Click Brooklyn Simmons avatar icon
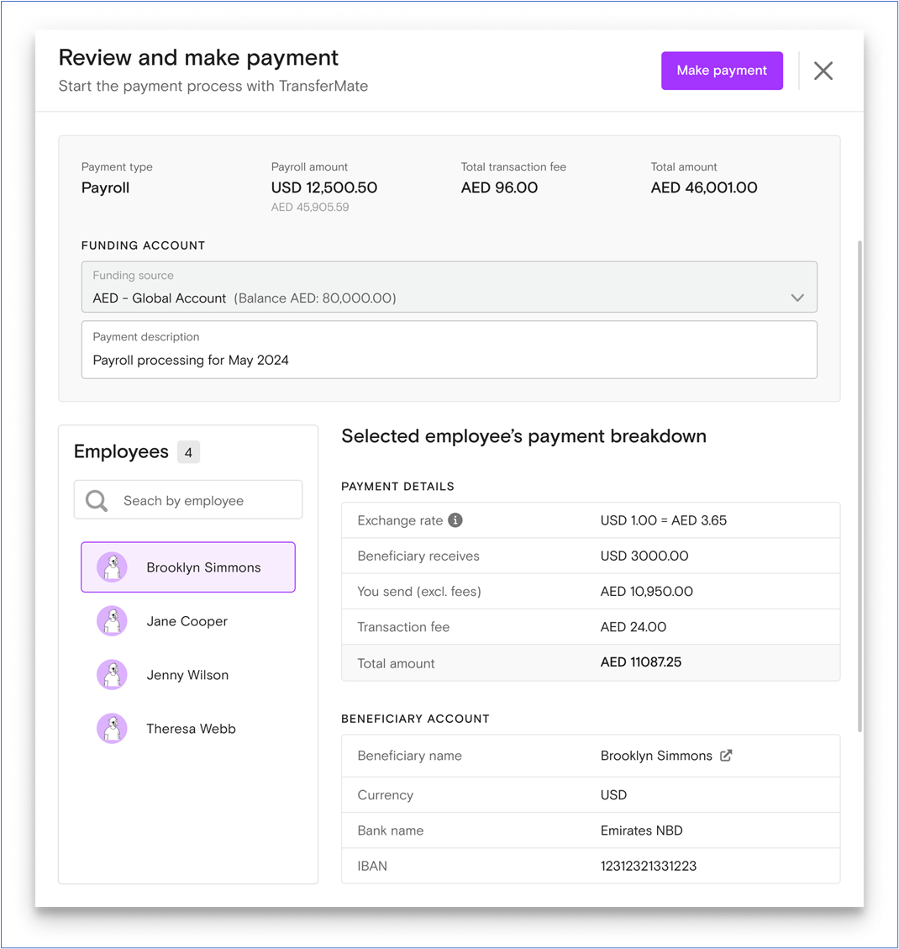 [x=112, y=567]
